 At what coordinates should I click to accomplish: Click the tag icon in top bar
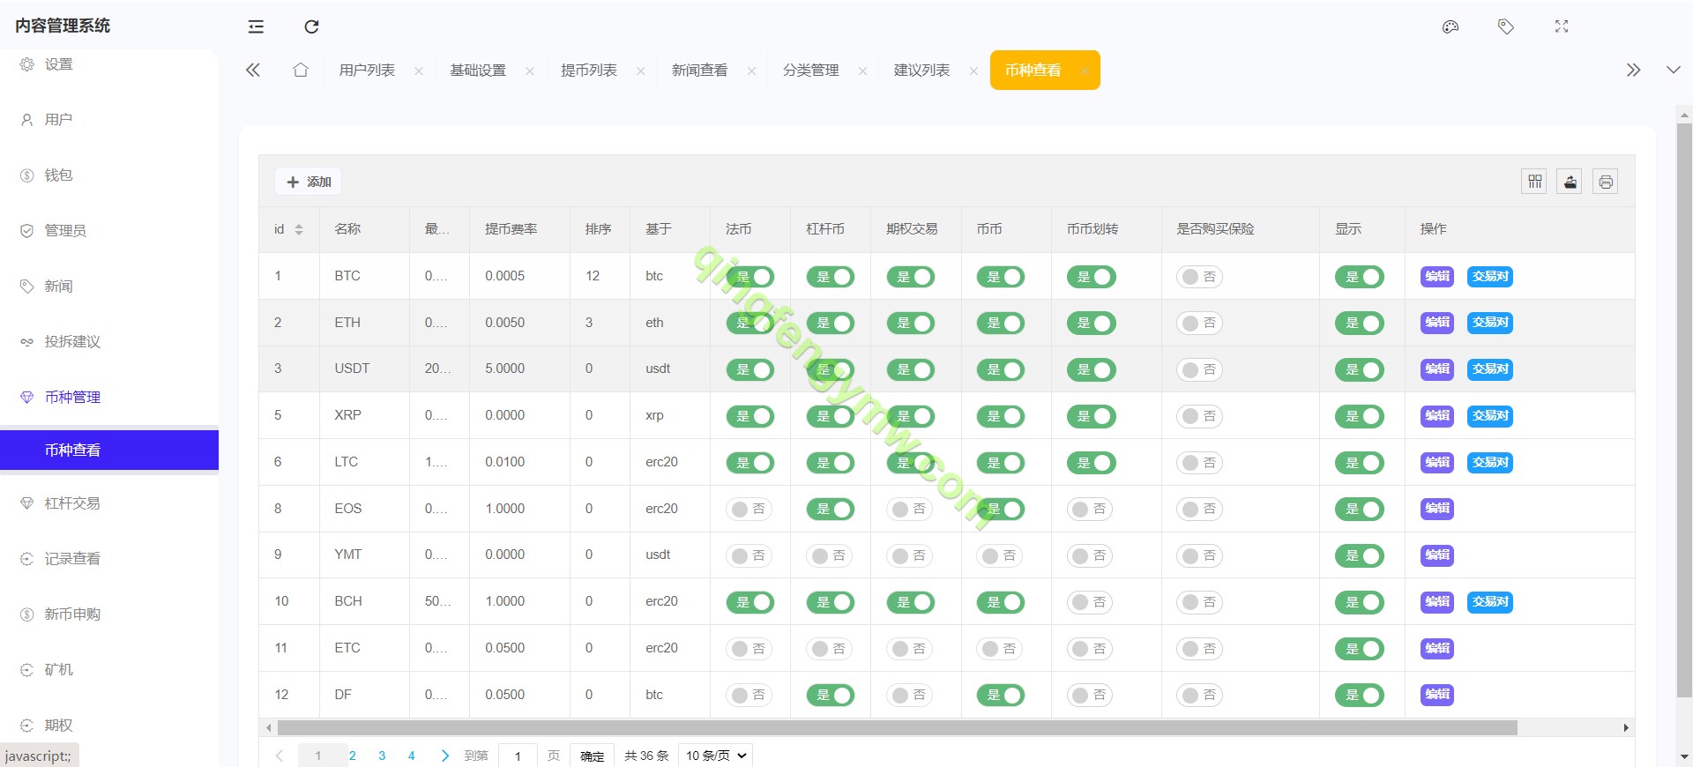point(1506,26)
